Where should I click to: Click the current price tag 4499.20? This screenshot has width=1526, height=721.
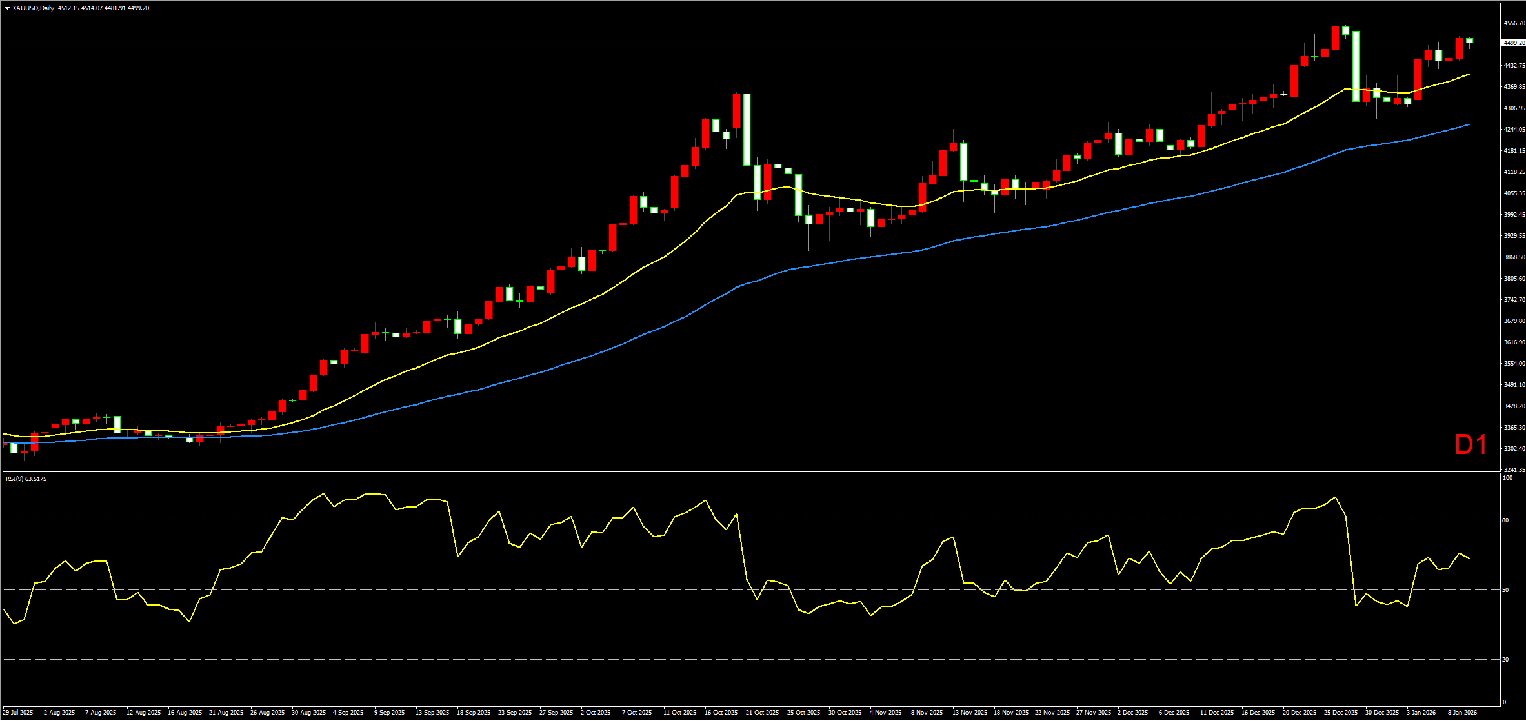click(1513, 43)
